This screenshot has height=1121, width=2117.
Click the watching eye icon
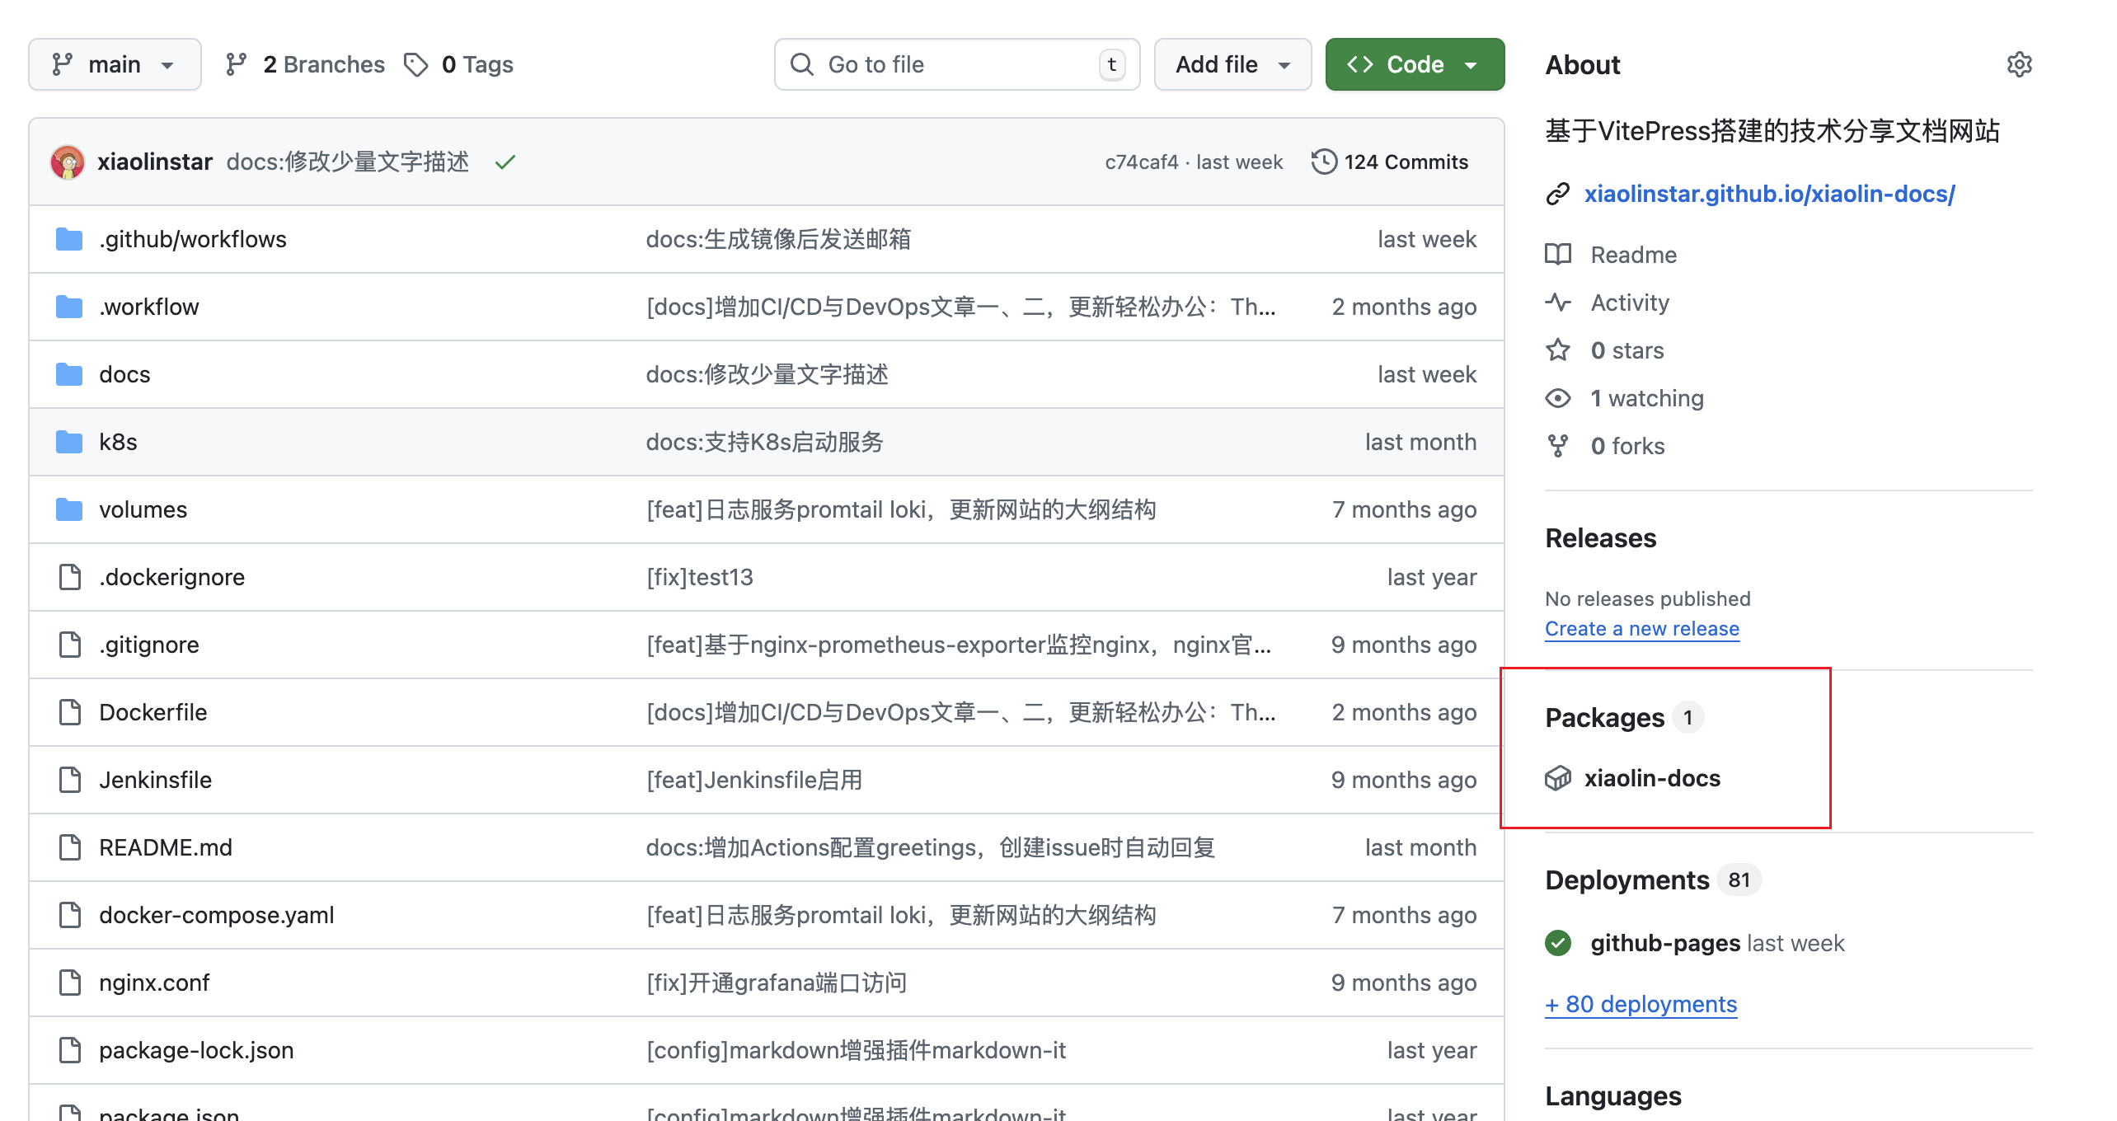pos(1558,398)
